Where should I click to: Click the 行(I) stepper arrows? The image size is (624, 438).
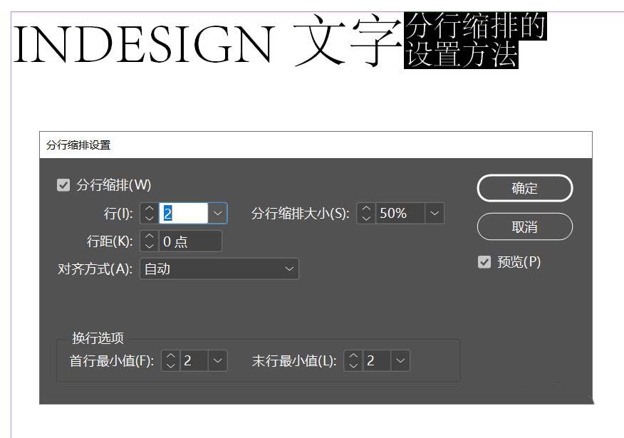150,213
